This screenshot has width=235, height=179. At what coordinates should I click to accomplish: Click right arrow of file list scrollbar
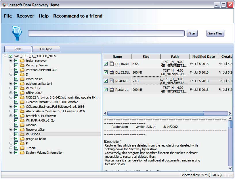pos(230,113)
